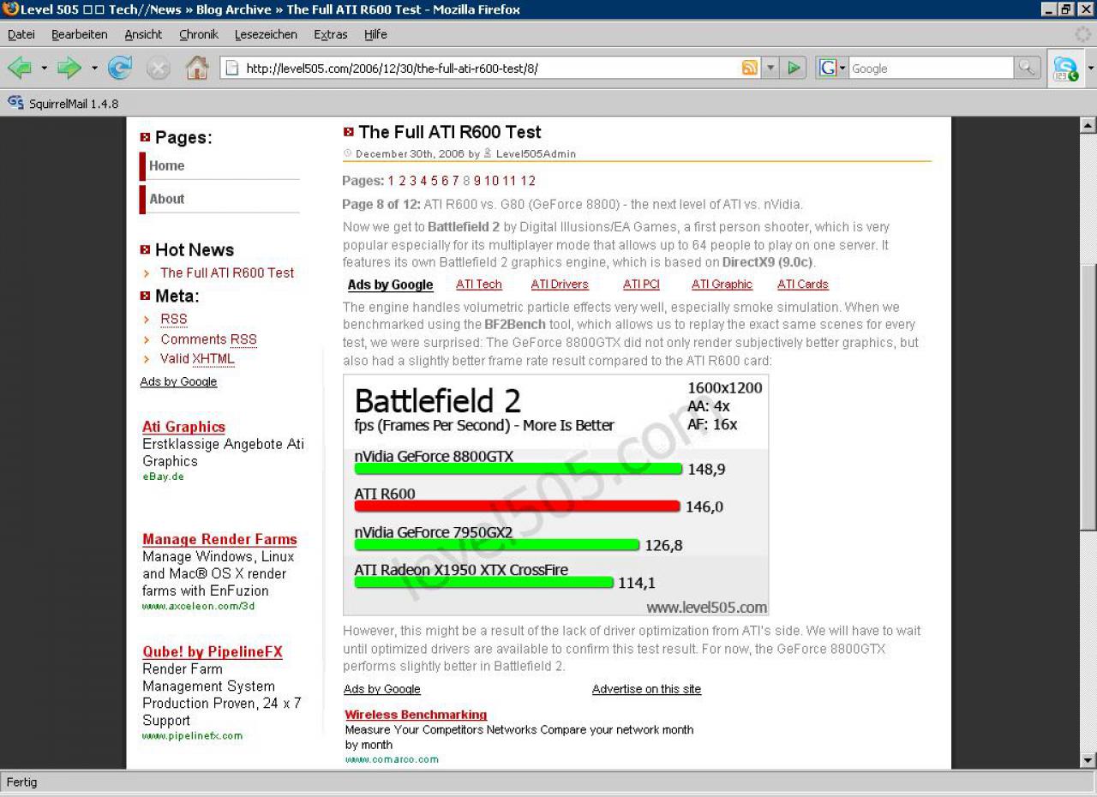This screenshot has width=1097, height=797.
Task: Open the ATI Cards ad link
Action: tap(803, 285)
